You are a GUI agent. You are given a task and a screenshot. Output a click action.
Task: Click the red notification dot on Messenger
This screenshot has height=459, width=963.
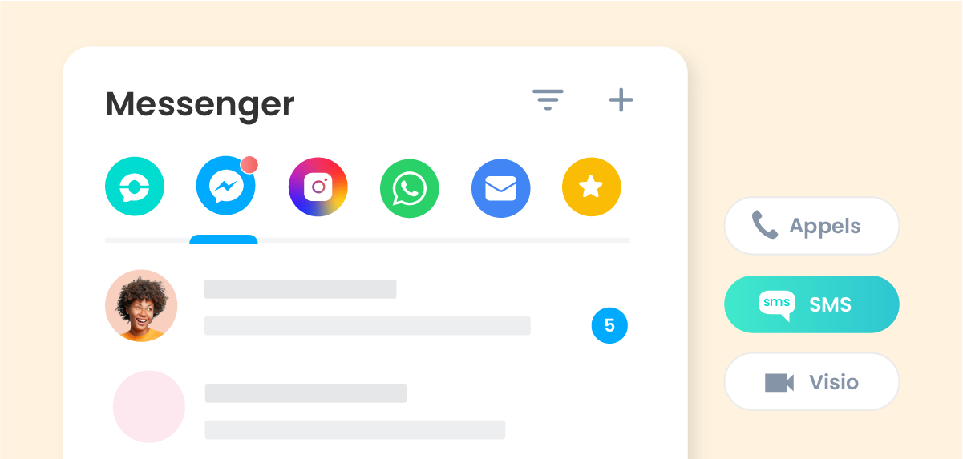pyautogui.click(x=249, y=165)
